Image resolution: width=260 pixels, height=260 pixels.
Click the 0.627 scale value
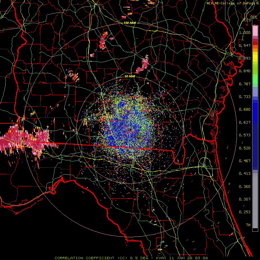coord(245,122)
